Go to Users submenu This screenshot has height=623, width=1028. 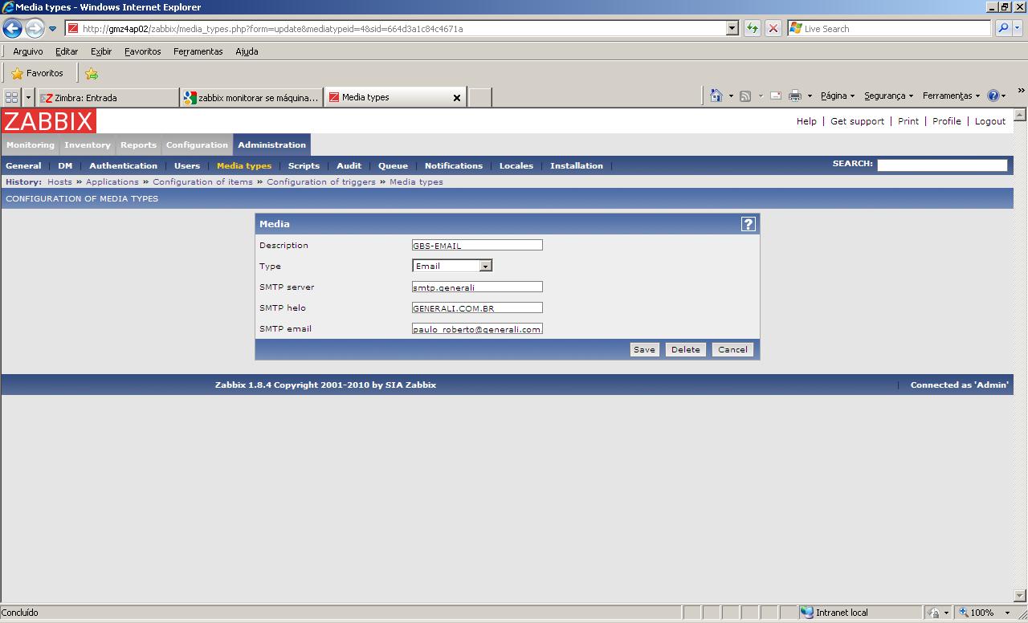pos(187,165)
